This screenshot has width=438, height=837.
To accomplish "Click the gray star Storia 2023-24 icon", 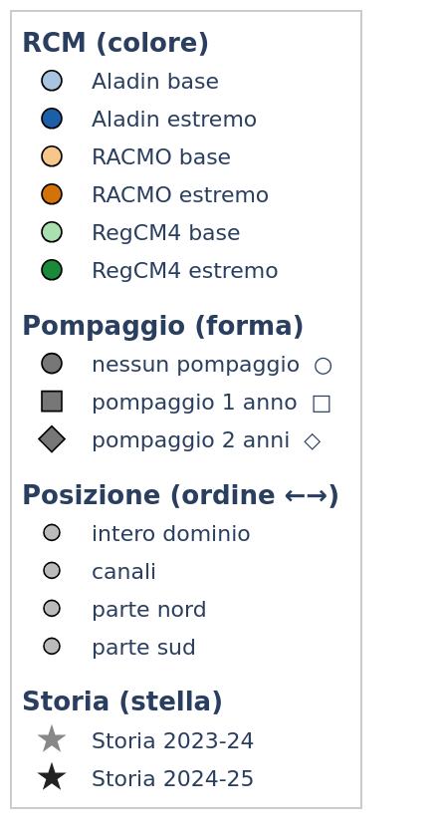I will point(52,739).
